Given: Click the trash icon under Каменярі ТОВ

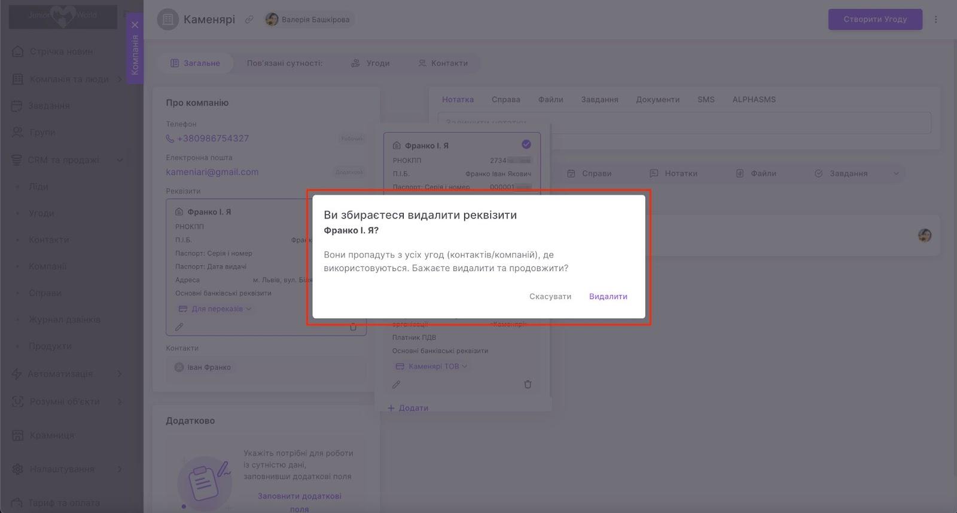Looking at the screenshot, I should click(x=528, y=385).
